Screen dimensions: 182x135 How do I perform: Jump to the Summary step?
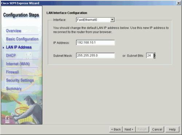tap(14, 88)
